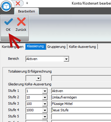Switch to the Gruppierung tab
Screen dimensions: 111x122
click(x=56, y=47)
